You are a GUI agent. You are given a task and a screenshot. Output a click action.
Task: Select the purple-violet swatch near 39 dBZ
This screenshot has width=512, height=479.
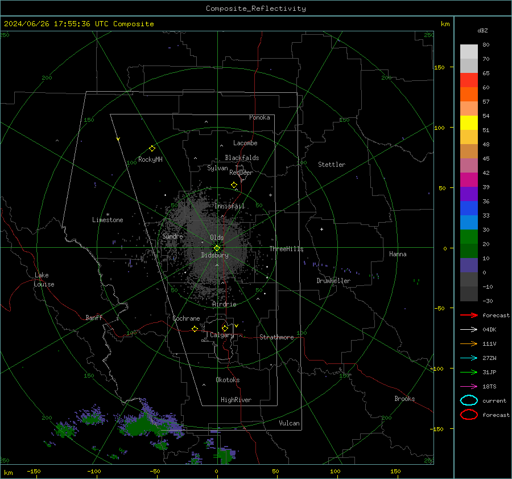pyautogui.click(x=469, y=194)
